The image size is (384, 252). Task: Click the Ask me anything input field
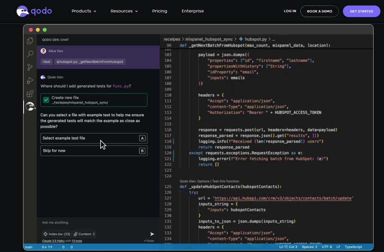(x=94, y=222)
